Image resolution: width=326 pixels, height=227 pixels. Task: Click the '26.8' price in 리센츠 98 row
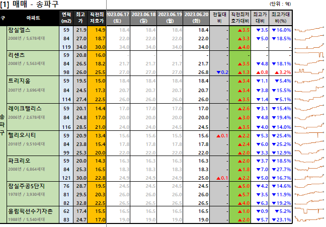203,72
